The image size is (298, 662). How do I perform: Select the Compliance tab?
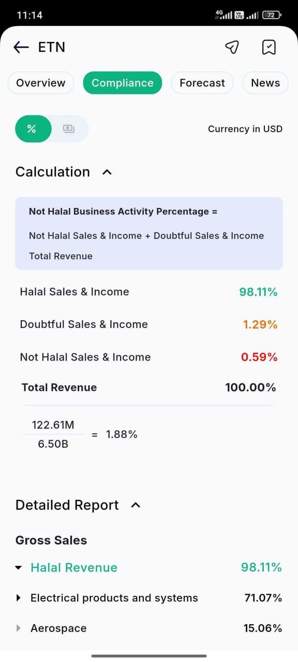coord(123,83)
